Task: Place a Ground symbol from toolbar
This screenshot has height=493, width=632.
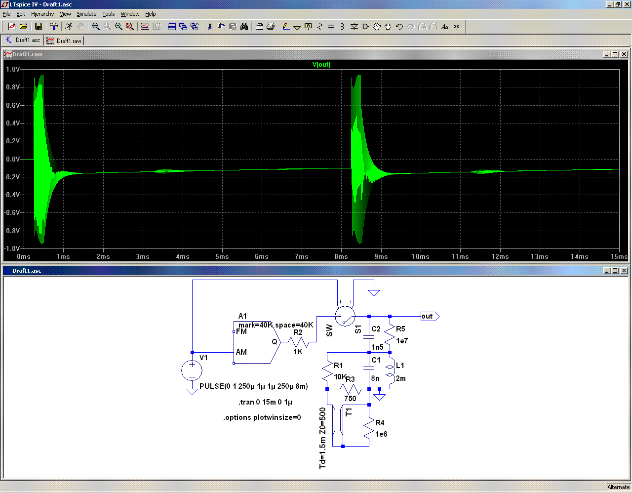Action: pos(297,27)
